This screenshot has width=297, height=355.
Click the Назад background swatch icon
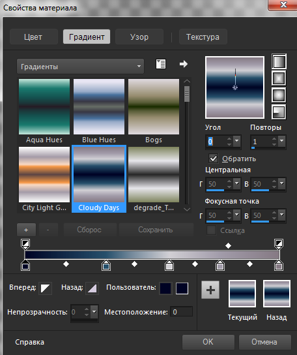tap(92, 288)
